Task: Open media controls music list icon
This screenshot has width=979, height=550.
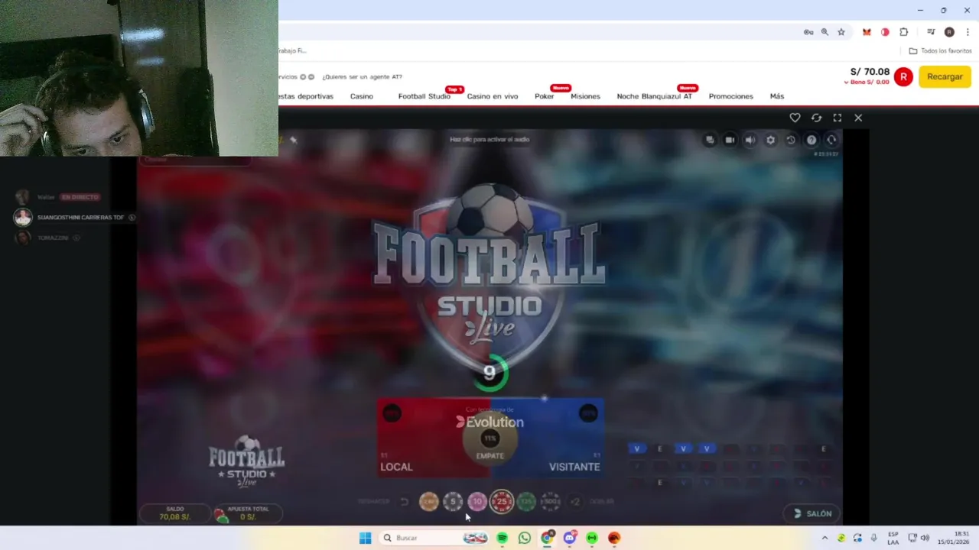Action: pyautogui.click(x=931, y=32)
